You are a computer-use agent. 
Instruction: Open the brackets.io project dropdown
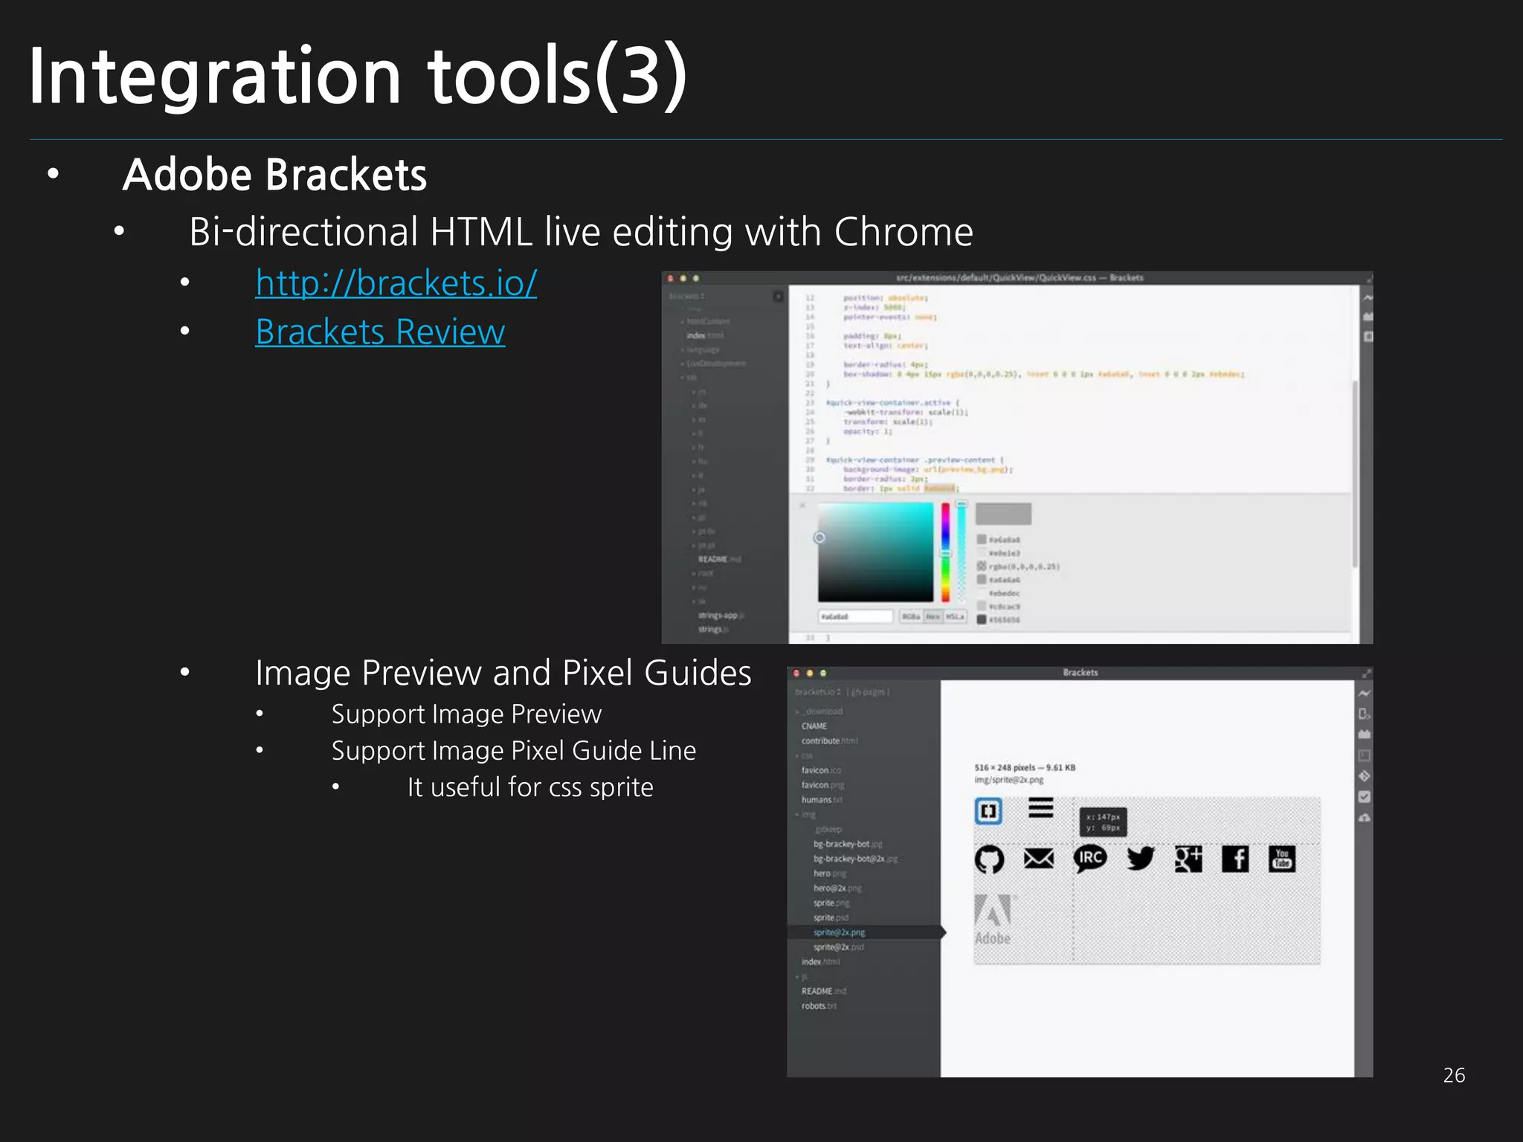[818, 692]
